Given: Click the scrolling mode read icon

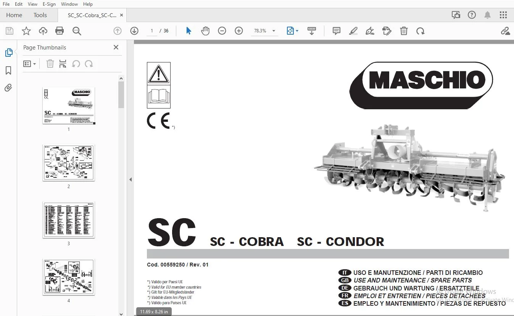Looking at the screenshot, I should click(312, 31).
